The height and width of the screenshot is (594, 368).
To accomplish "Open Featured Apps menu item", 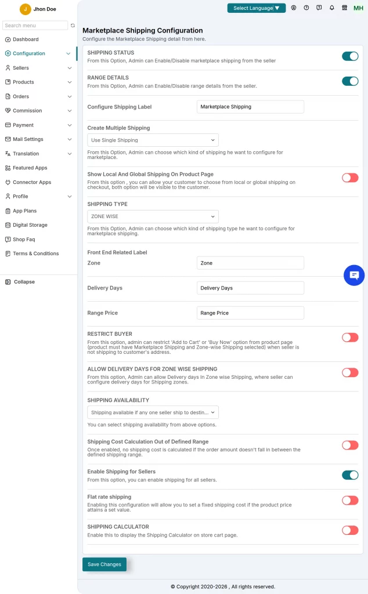I will click(30, 168).
